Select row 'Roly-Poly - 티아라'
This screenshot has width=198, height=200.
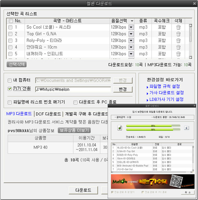click(x=98, y=40)
